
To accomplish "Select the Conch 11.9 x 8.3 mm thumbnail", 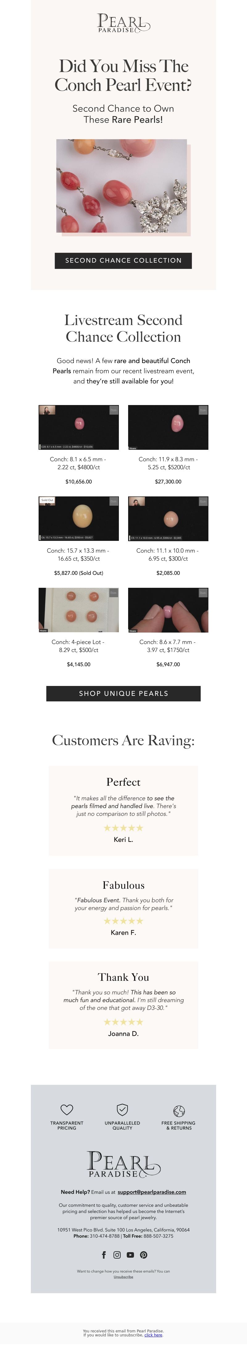I will (168, 427).
